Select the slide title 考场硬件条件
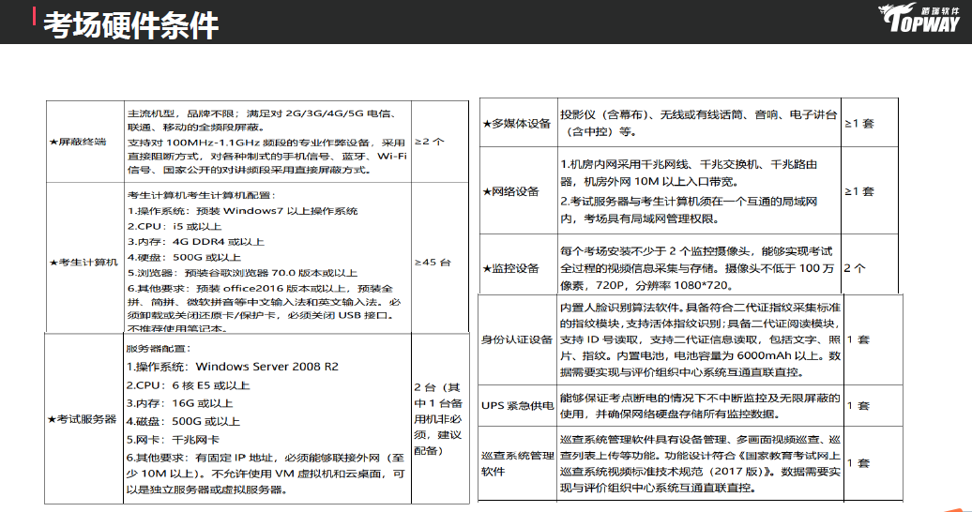 coord(131,24)
